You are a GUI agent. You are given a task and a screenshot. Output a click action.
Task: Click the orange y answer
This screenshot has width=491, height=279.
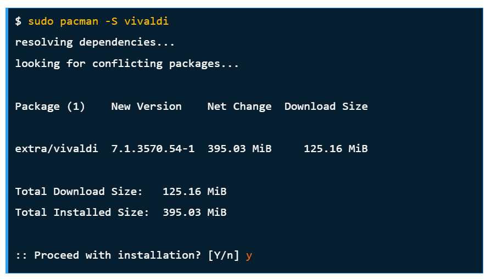tap(249, 256)
